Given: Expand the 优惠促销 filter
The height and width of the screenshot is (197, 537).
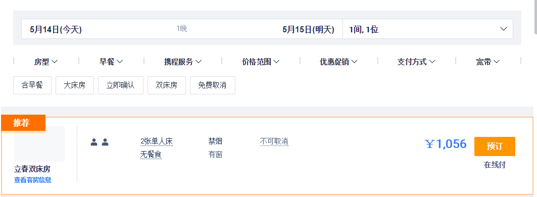Looking at the screenshot, I should 338,62.
